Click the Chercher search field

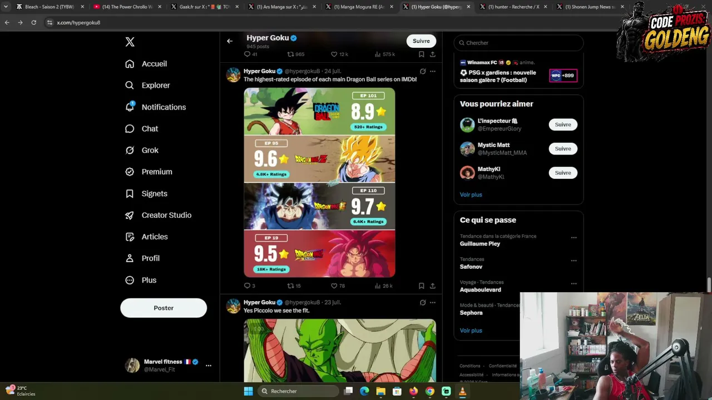[518, 43]
